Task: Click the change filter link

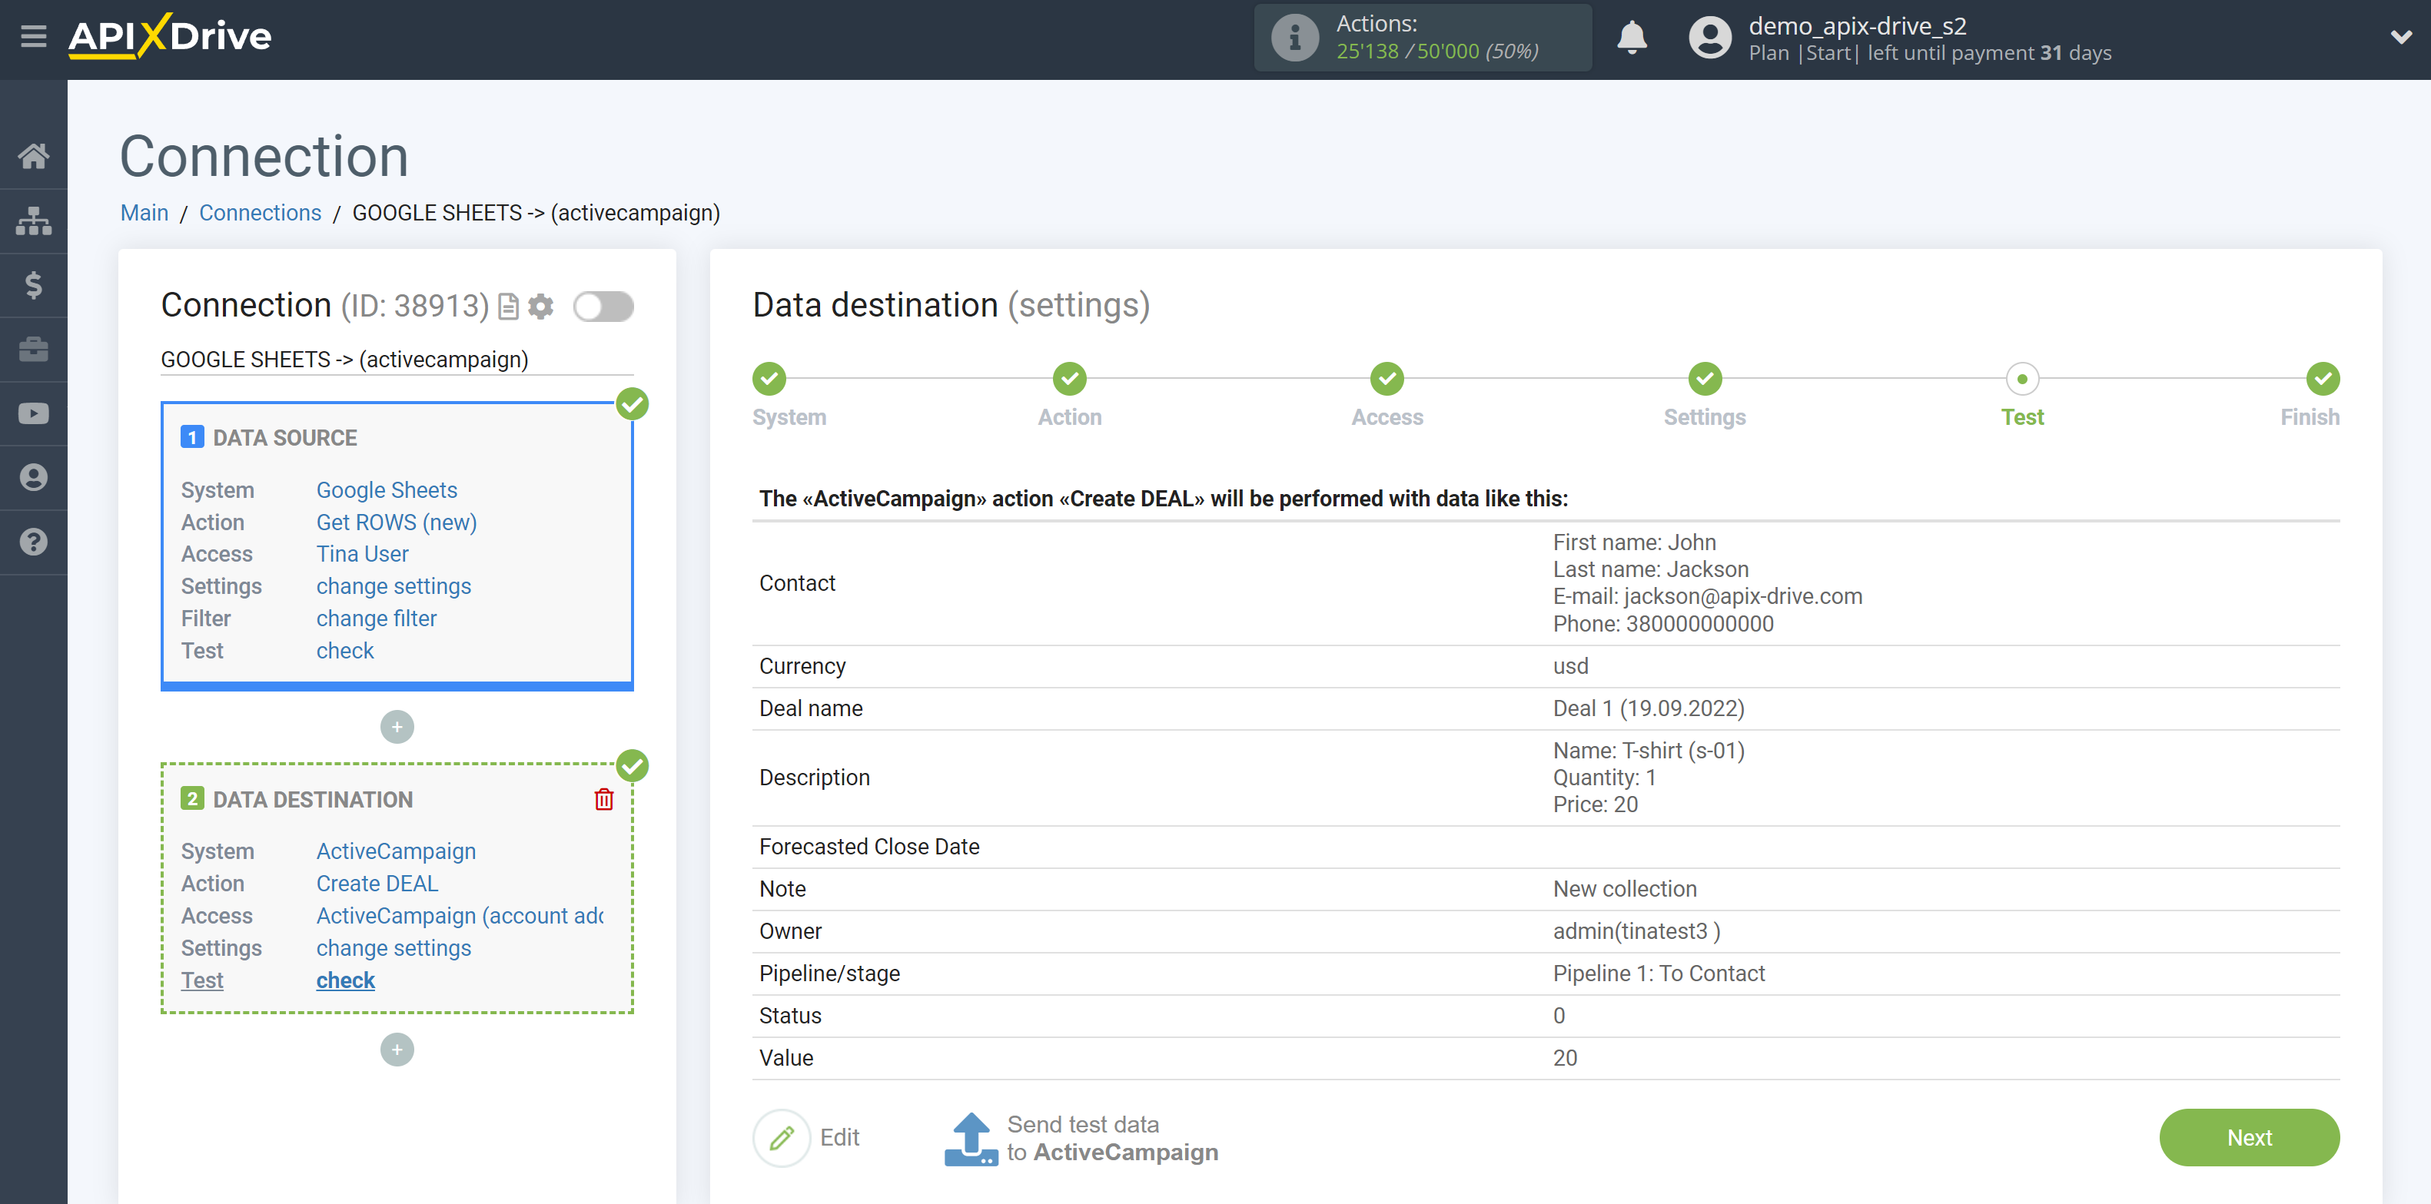Action: (x=377, y=618)
